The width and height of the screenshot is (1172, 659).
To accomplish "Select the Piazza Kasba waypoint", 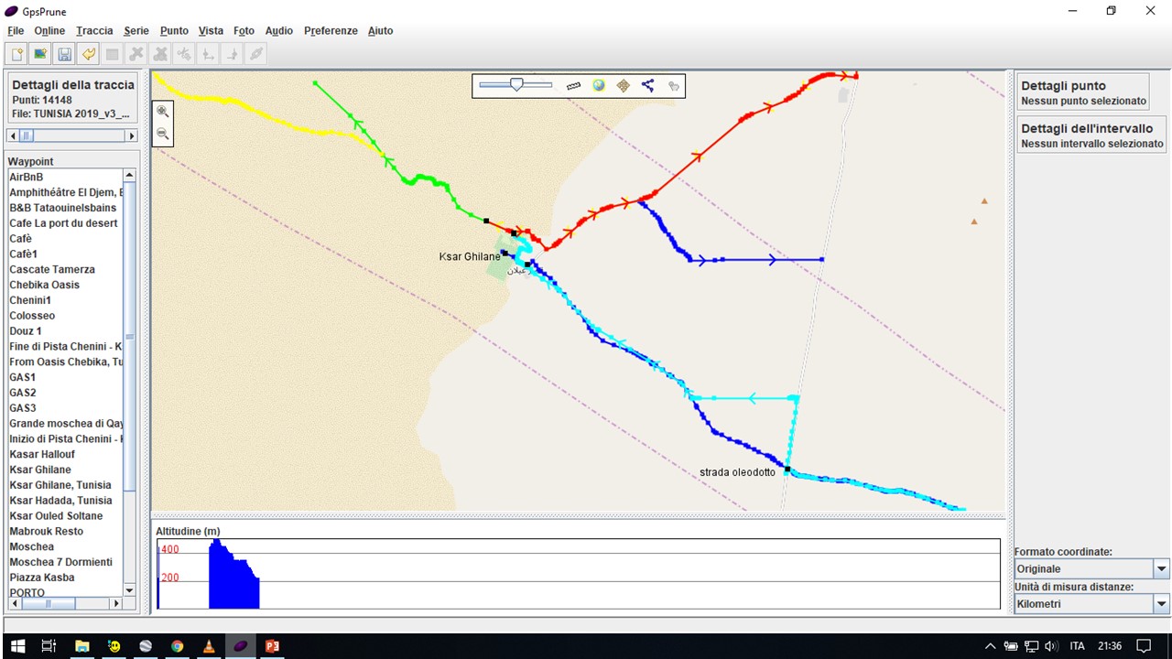I will 65,578.
